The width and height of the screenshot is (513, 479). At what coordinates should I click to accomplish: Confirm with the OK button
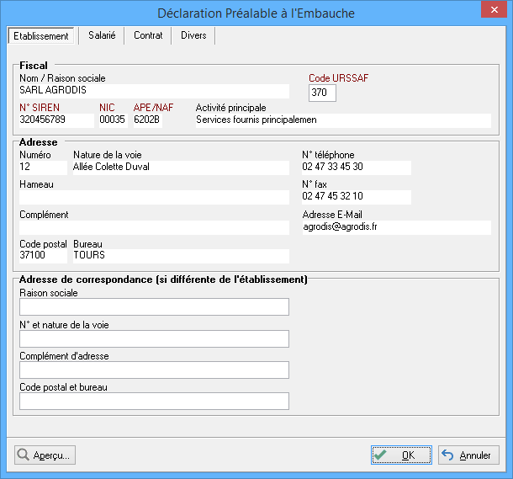401,455
